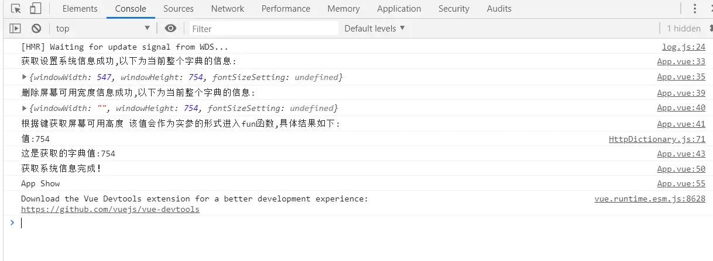Open the vue-devtools GitHub link
The width and height of the screenshot is (713, 261).
tap(110, 209)
